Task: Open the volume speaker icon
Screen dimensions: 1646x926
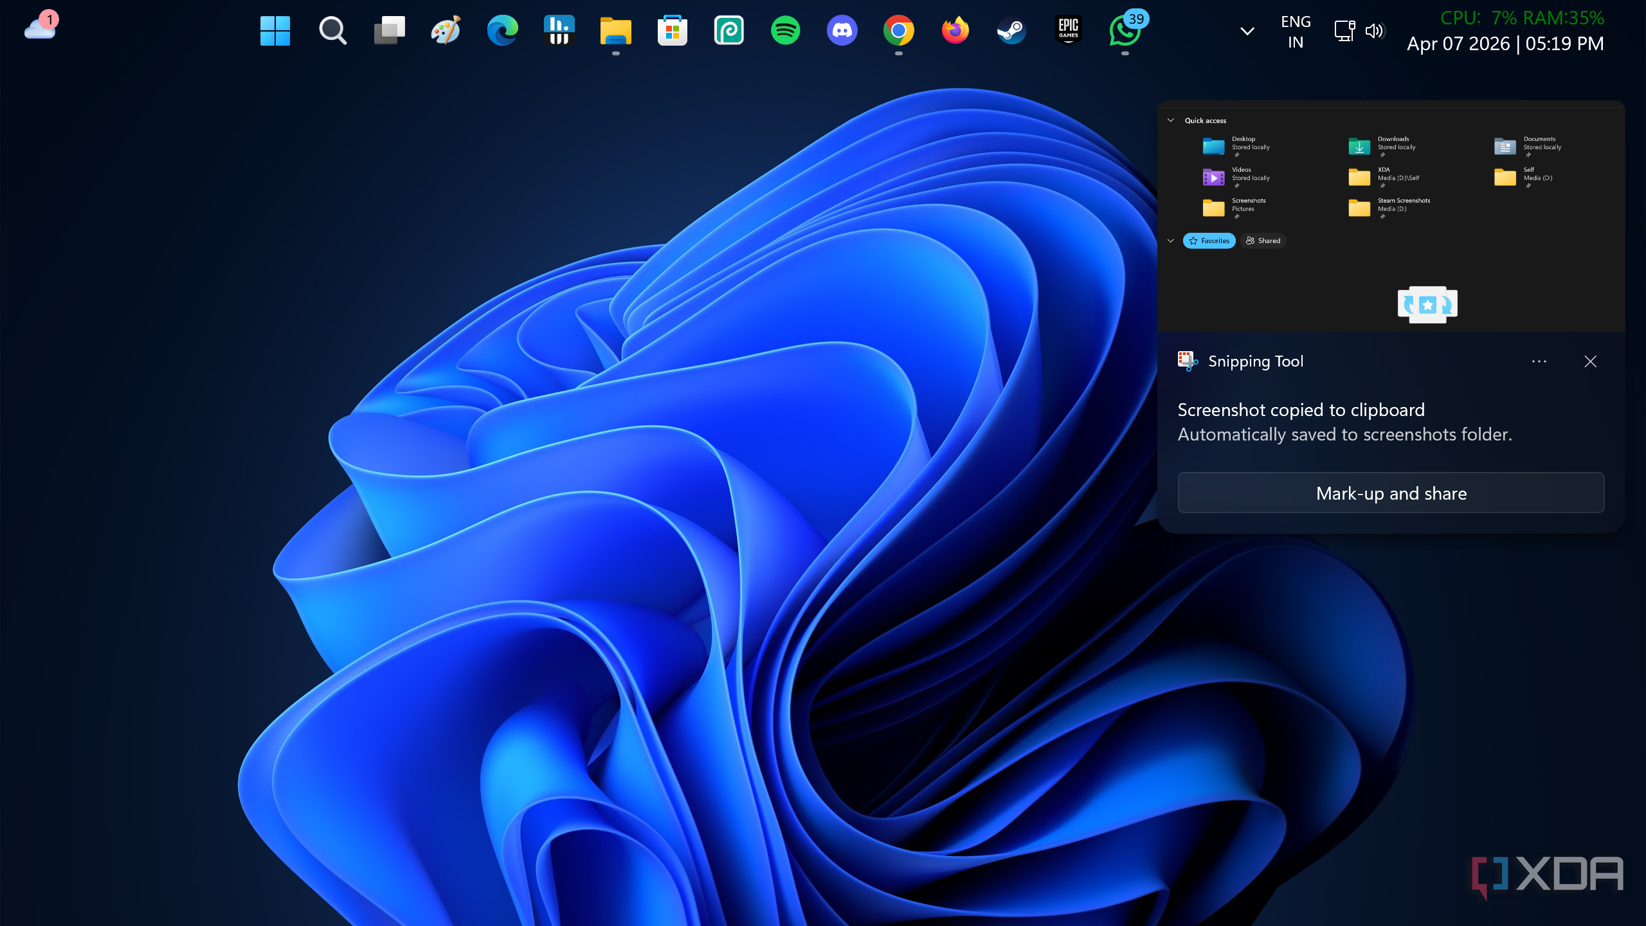Action: point(1375,31)
